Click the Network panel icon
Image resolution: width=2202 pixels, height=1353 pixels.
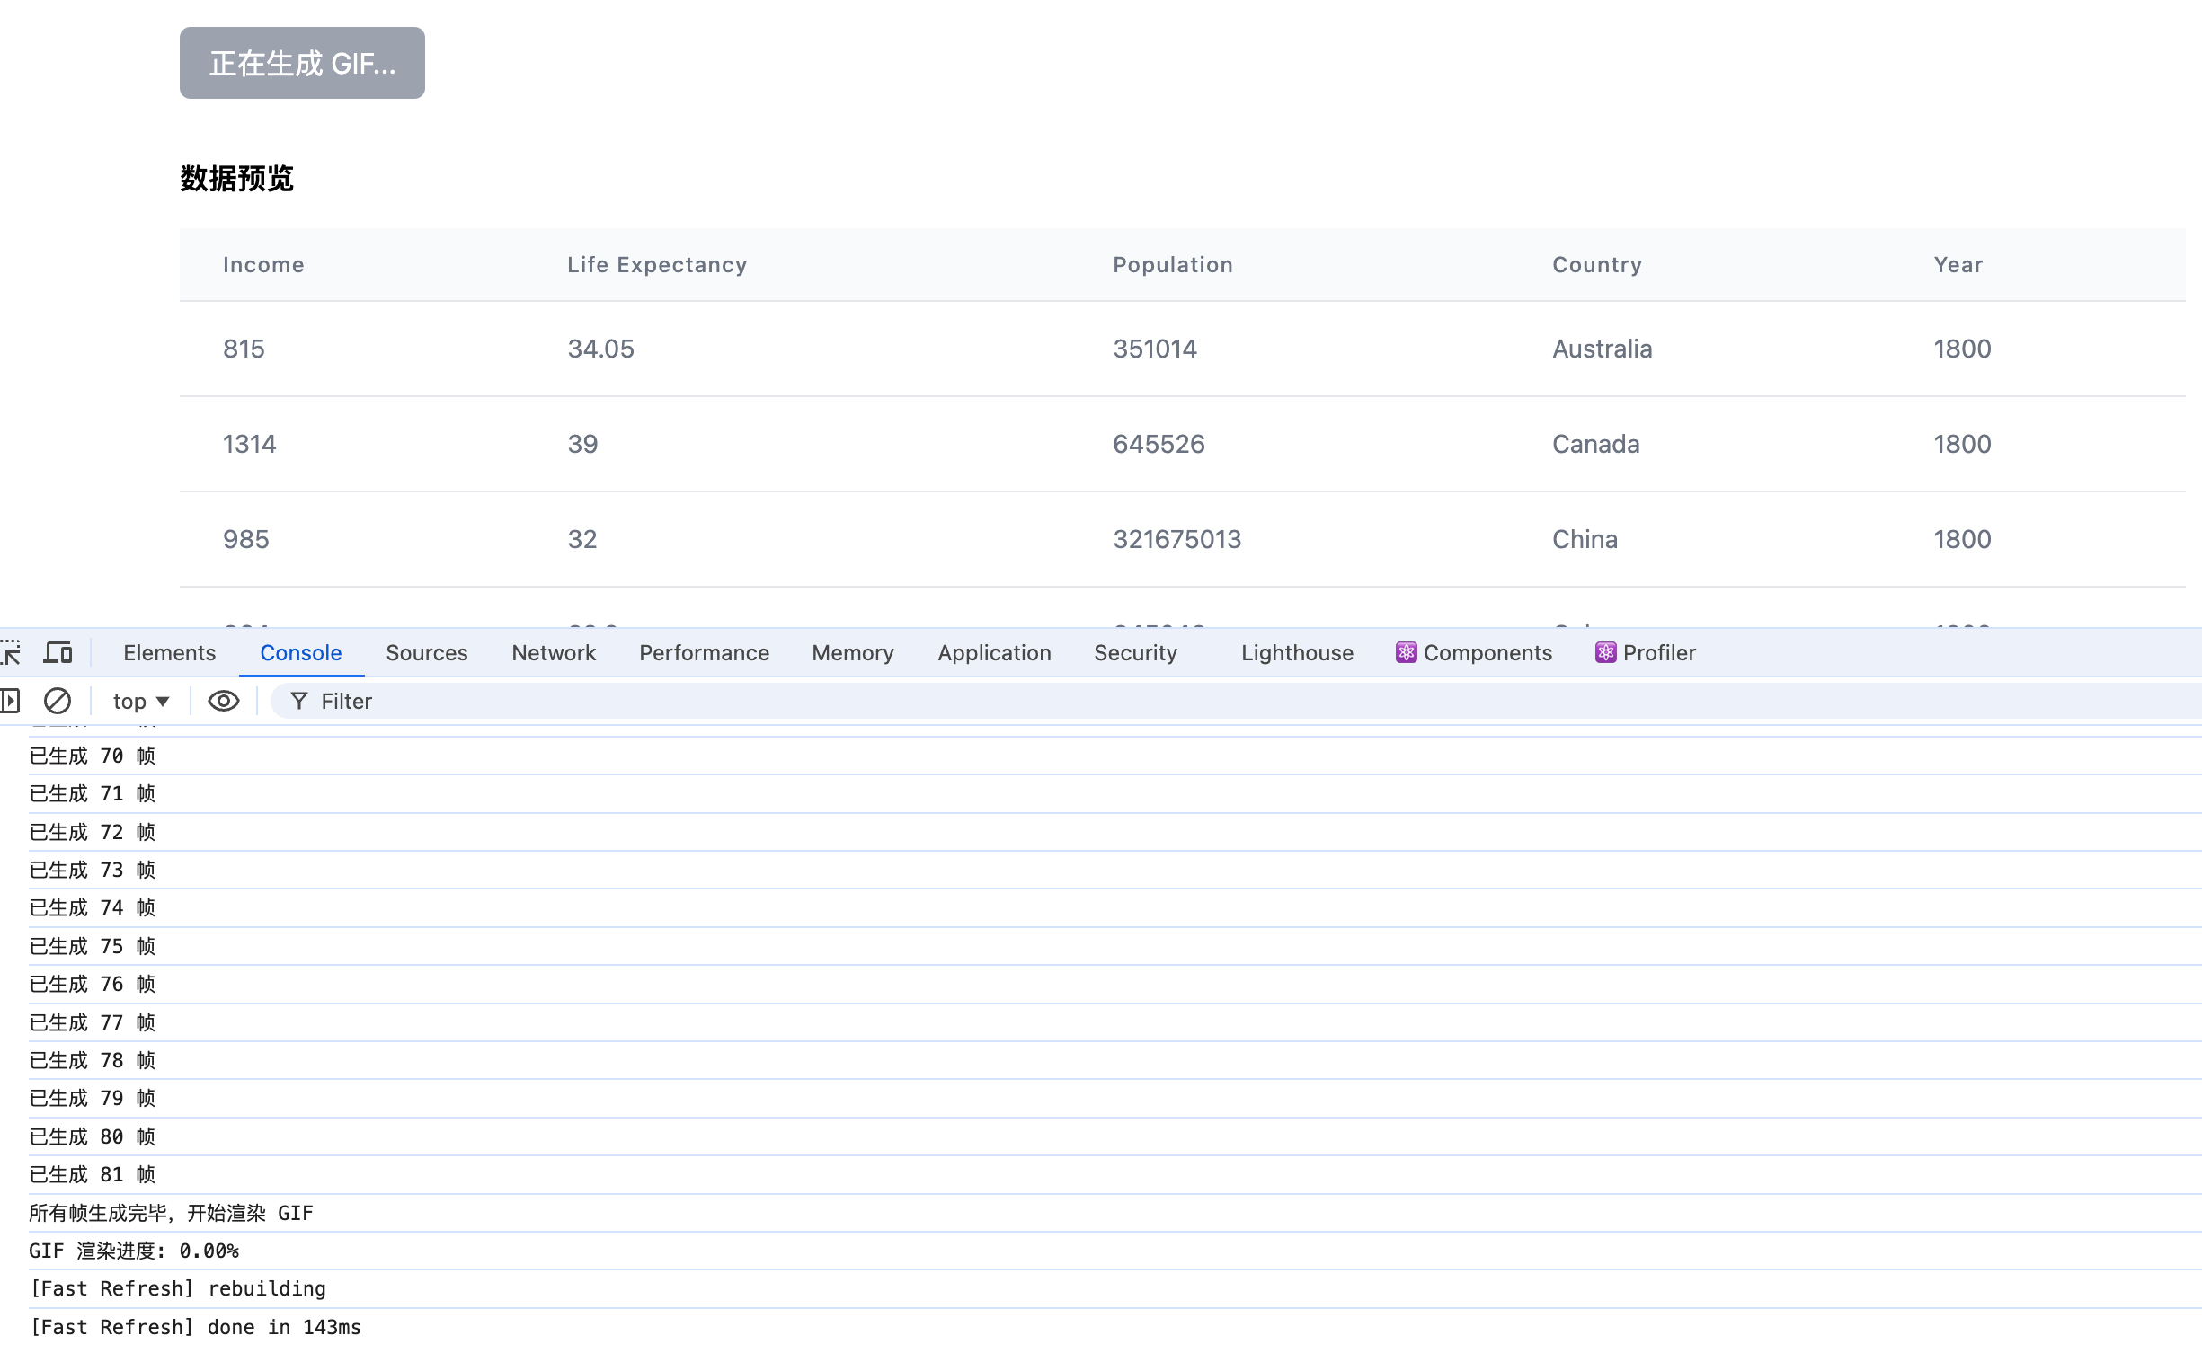point(555,652)
